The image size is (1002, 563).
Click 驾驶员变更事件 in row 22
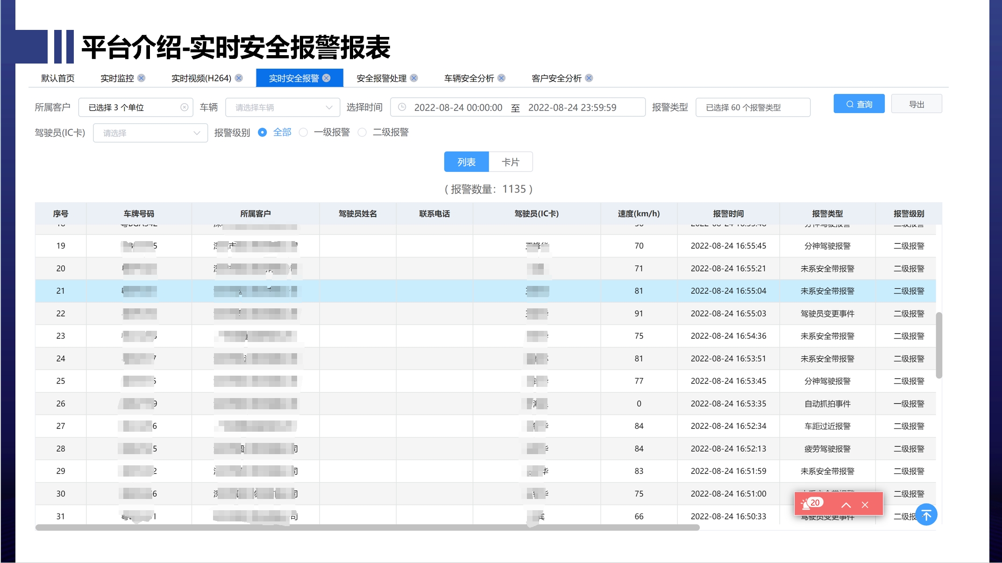[827, 314]
